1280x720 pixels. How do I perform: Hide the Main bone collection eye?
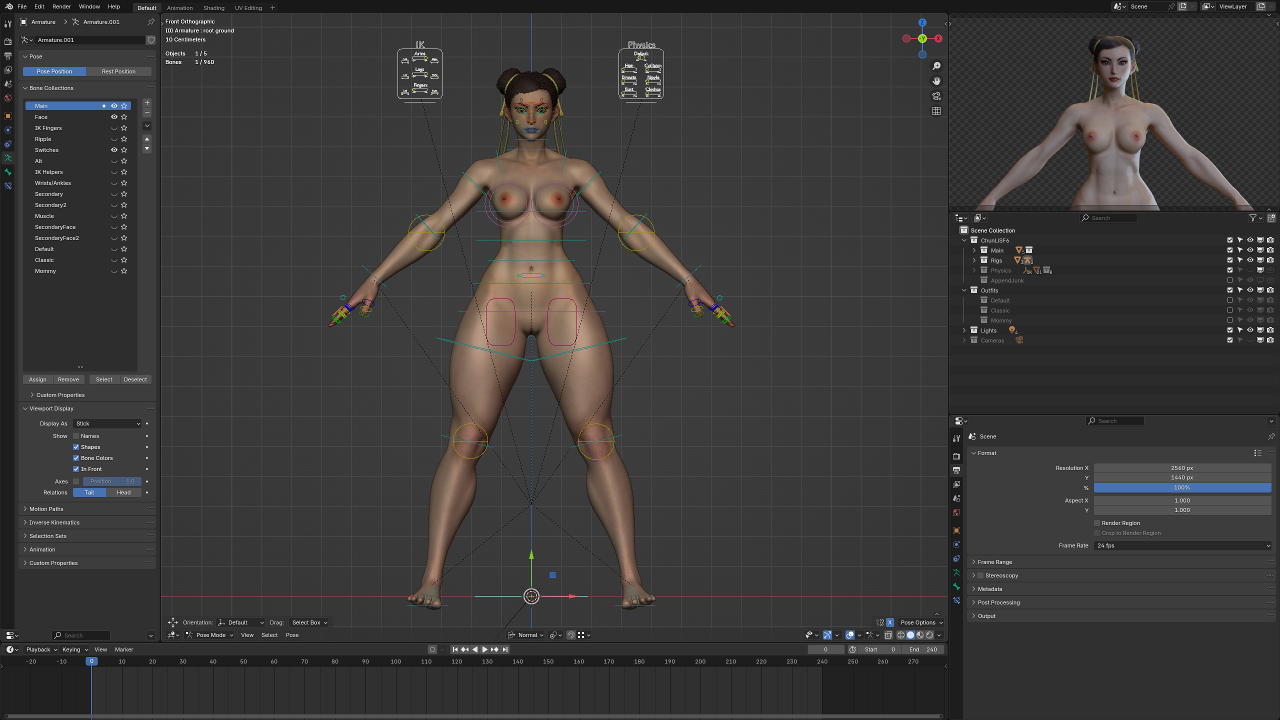coord(114,106)
